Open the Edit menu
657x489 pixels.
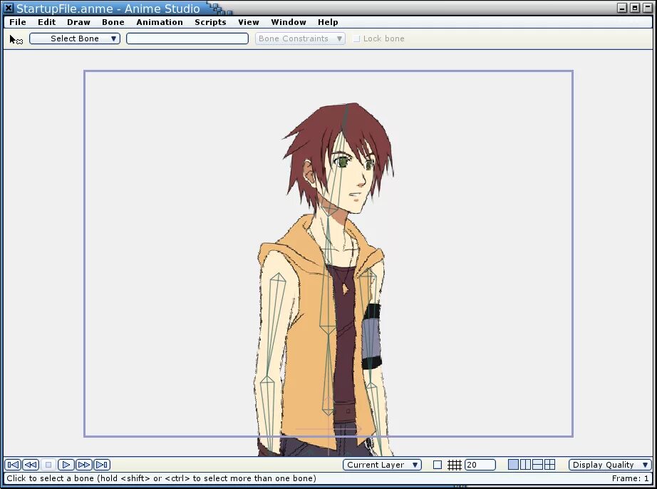[46, 22]
